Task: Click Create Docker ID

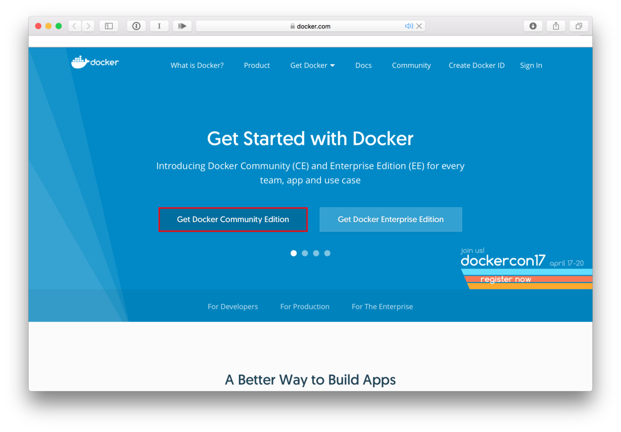Action: (477, 65)
